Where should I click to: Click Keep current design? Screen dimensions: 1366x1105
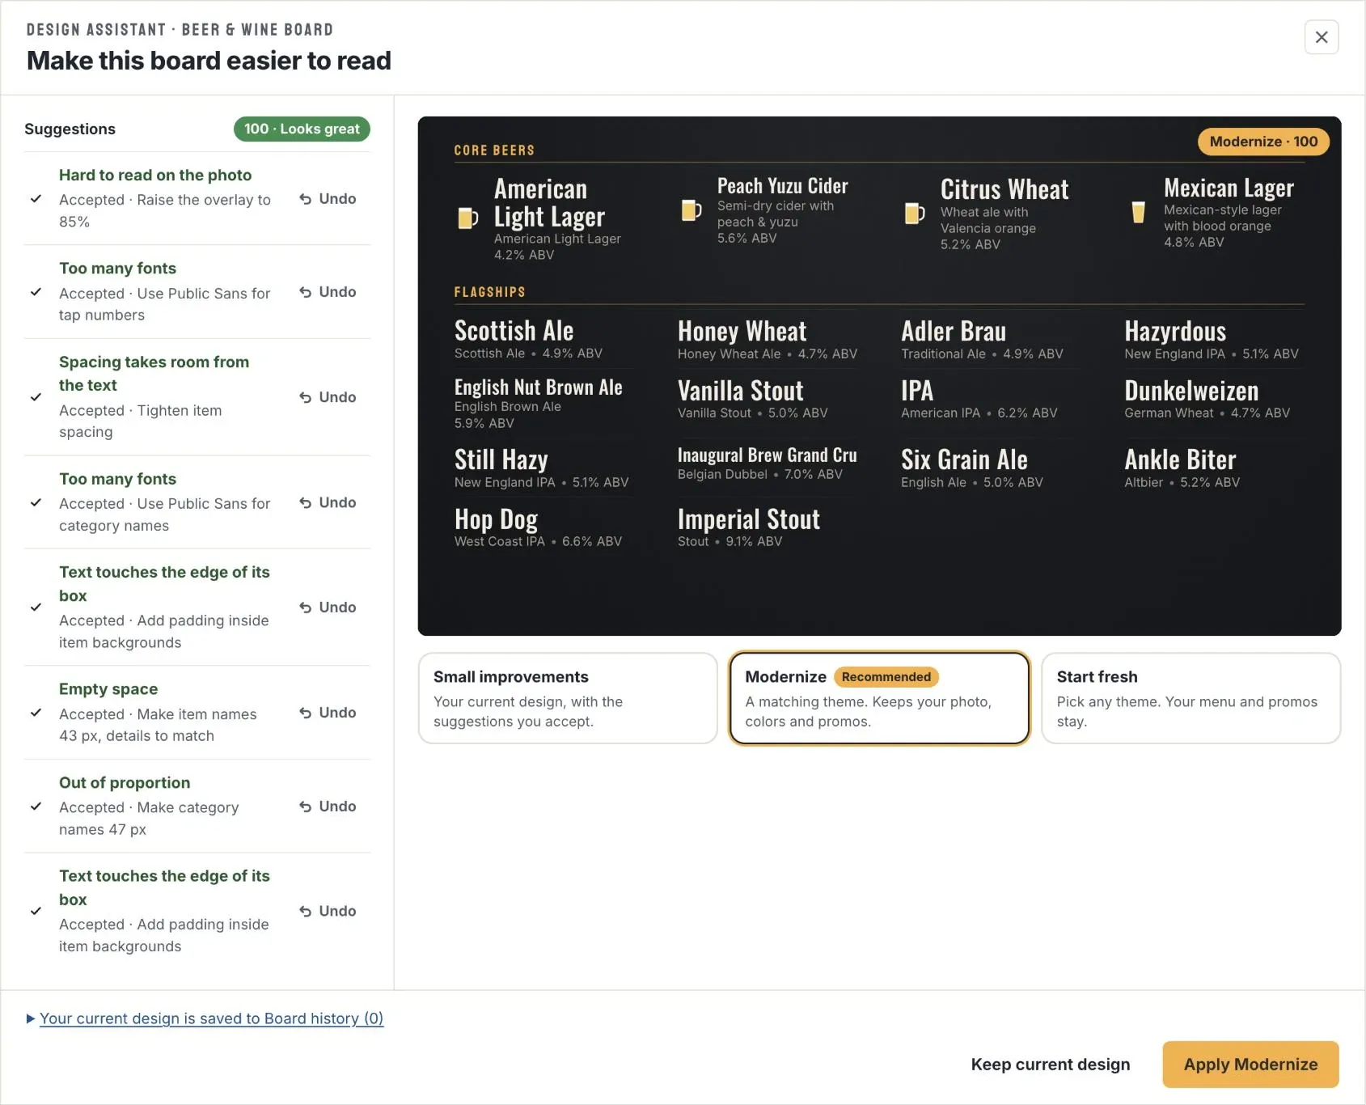pos(1051,1065)
